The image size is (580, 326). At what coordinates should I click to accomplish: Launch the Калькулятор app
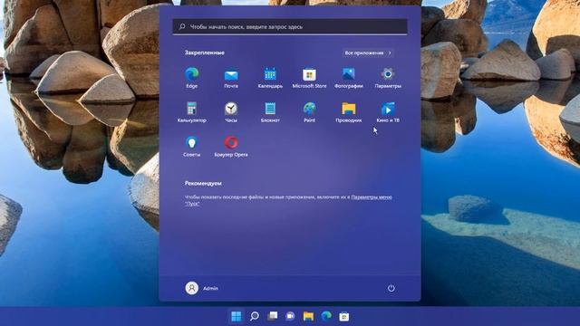coord(191,112)
